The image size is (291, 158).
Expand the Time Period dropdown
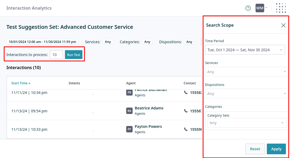[x=245, y=50]
